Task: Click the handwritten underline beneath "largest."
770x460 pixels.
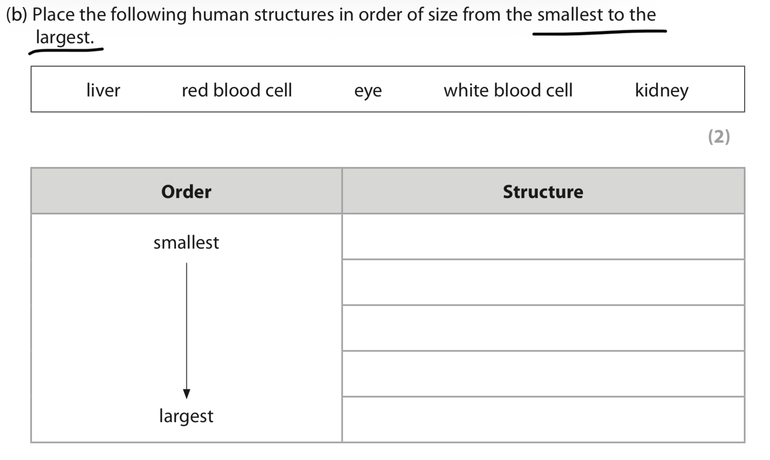Action: 65,51
